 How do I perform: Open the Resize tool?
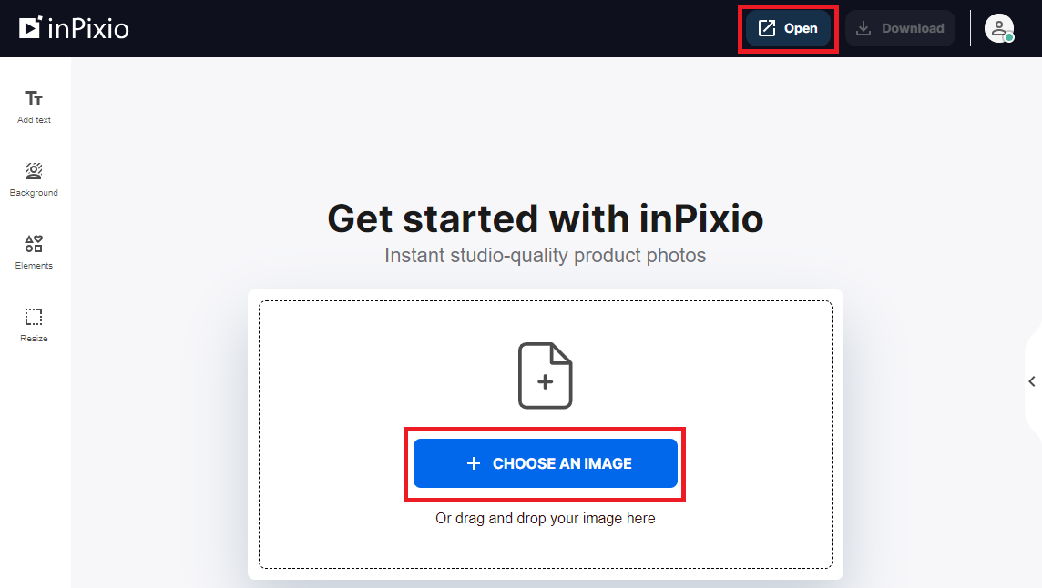point(34,323)
